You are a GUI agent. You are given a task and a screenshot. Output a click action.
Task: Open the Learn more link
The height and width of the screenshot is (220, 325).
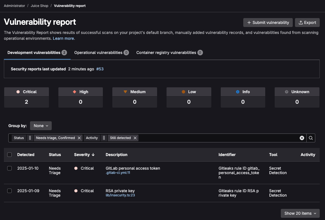(63, 38)
